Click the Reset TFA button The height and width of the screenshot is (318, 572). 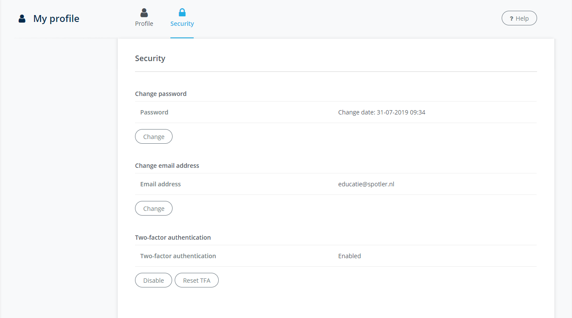pyautogui.click(x=196, y=280)
